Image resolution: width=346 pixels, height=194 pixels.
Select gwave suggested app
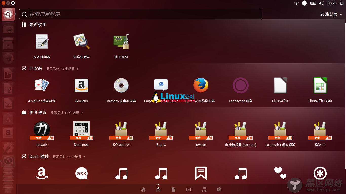[x=201, y=130]
